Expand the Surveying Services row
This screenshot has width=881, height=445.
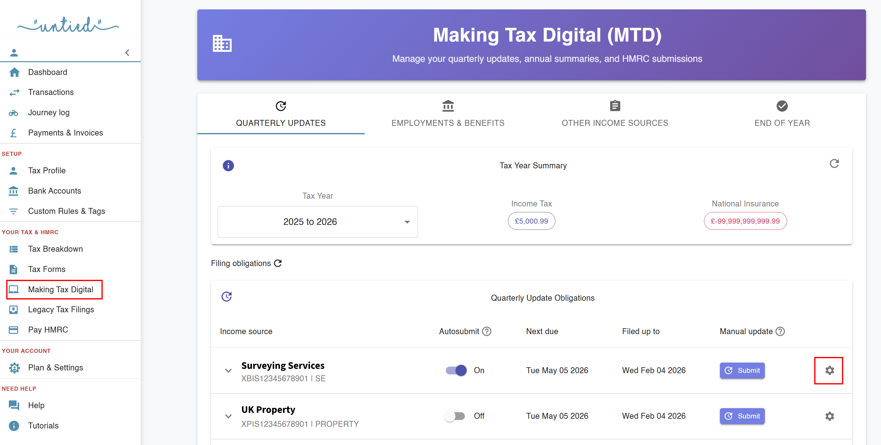click(x=229, y=370)
